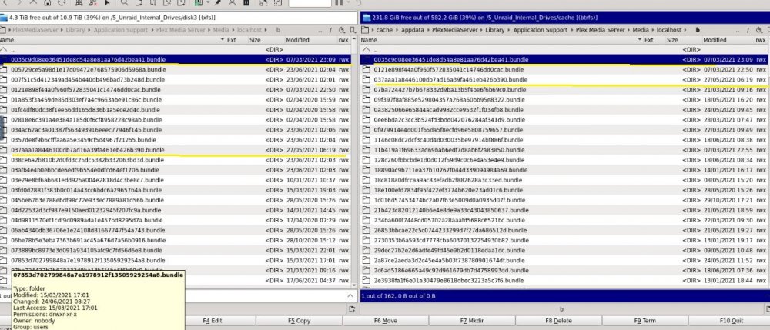Open media list icon beside 231.8 GiB free
This screenshot has height=330, width=770.
coord(367,18)
